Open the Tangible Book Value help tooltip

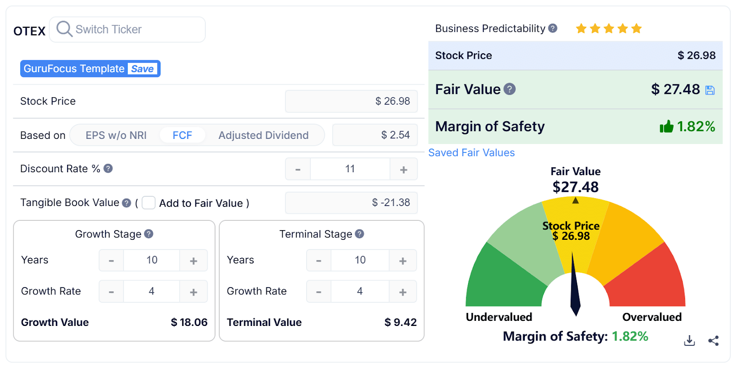pyautogui.click(x=126, y=202)
